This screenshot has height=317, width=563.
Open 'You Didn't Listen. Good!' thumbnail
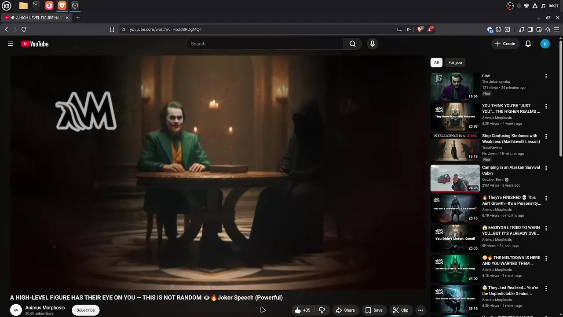455,239
